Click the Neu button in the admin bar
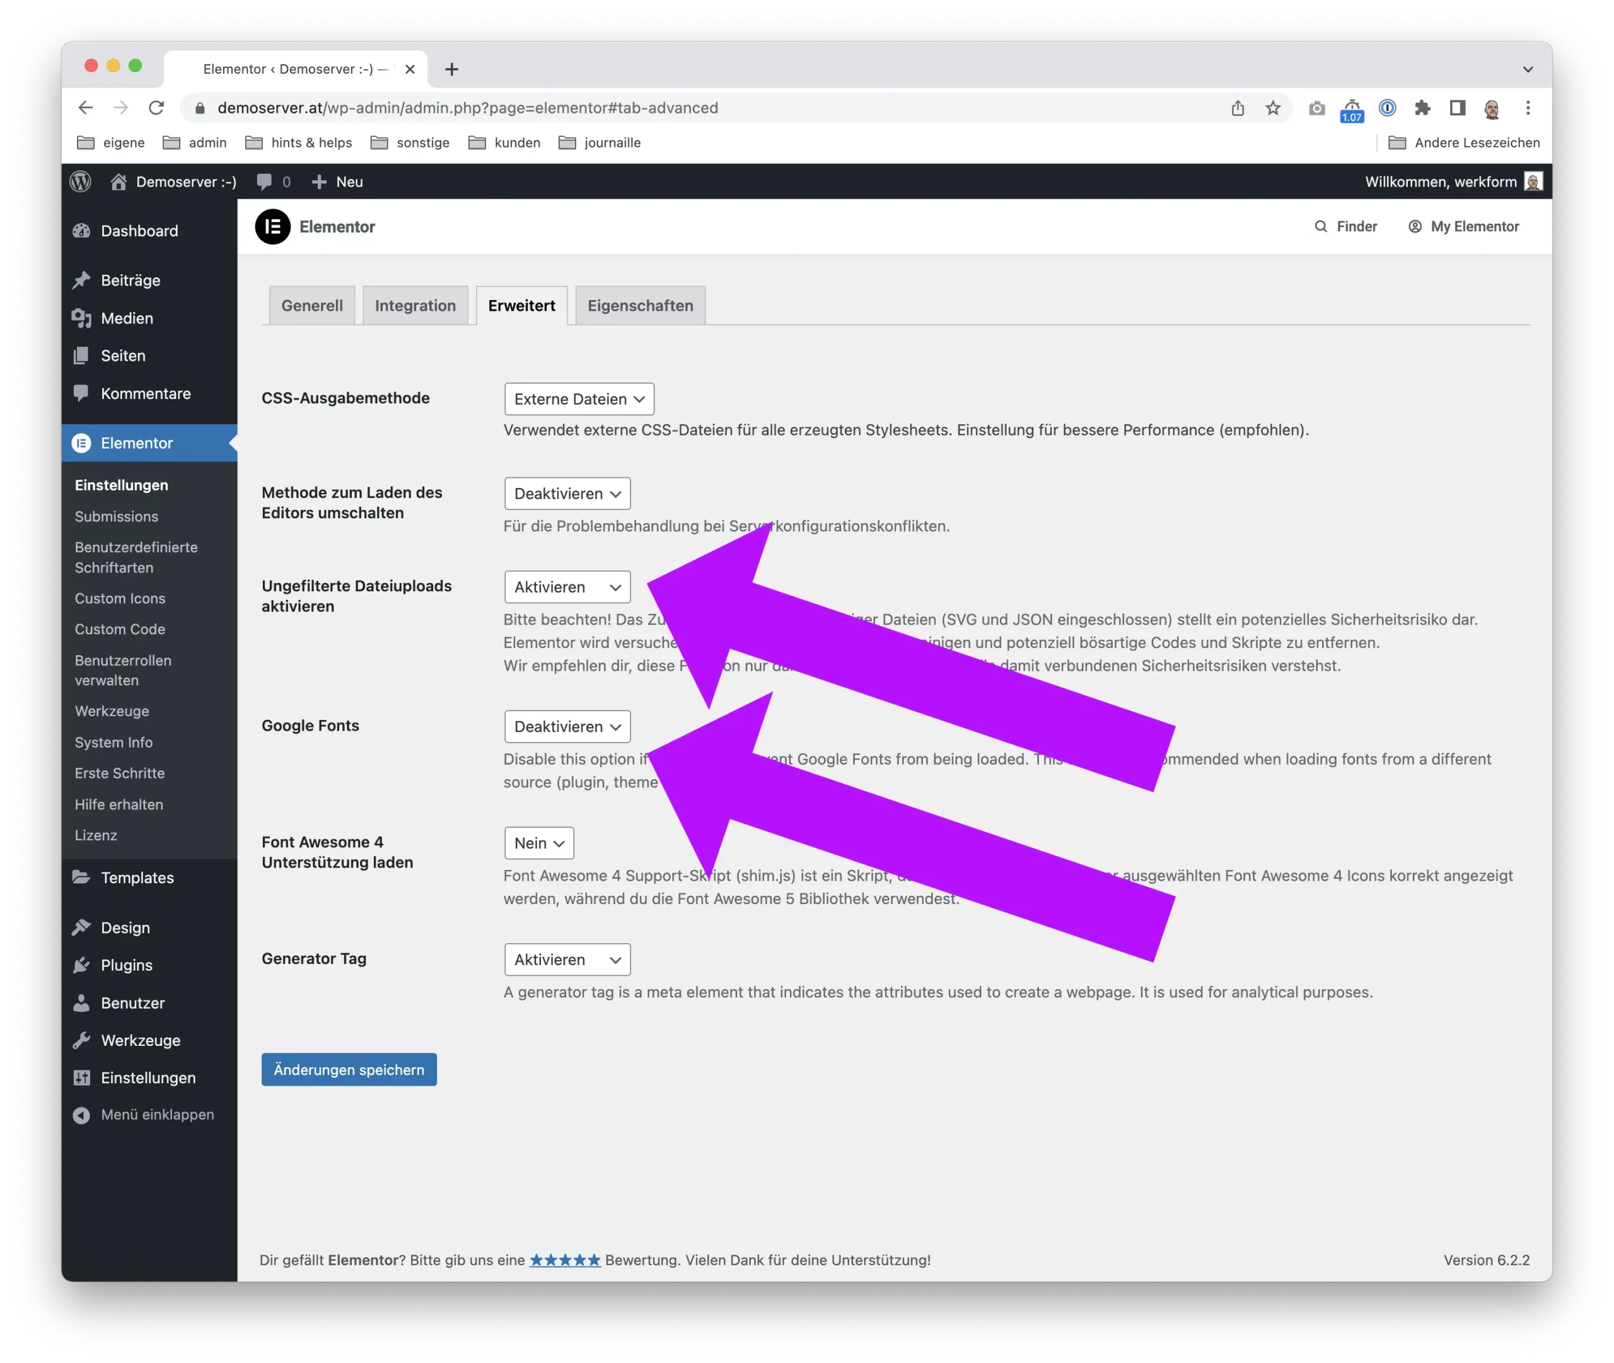 click(x=337, y=182)
